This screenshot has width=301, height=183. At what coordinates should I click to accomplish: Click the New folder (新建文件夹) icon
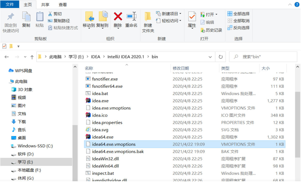(x=148, y=16)
